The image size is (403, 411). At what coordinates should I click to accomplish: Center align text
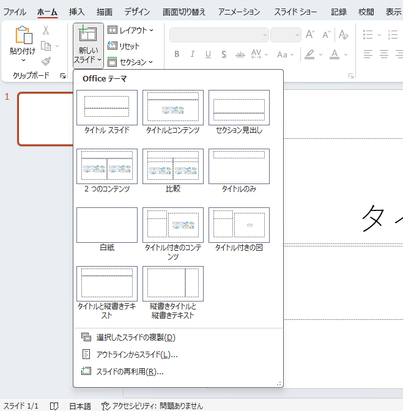[x=384, y=54]
